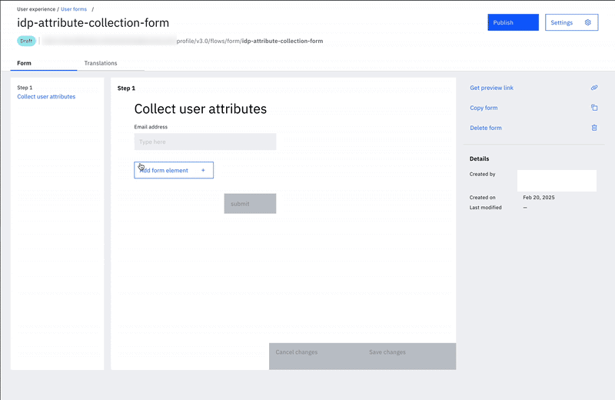Click the gear icon in Settings button
This screenshot has height=400, width=615.
pos(587,22)
